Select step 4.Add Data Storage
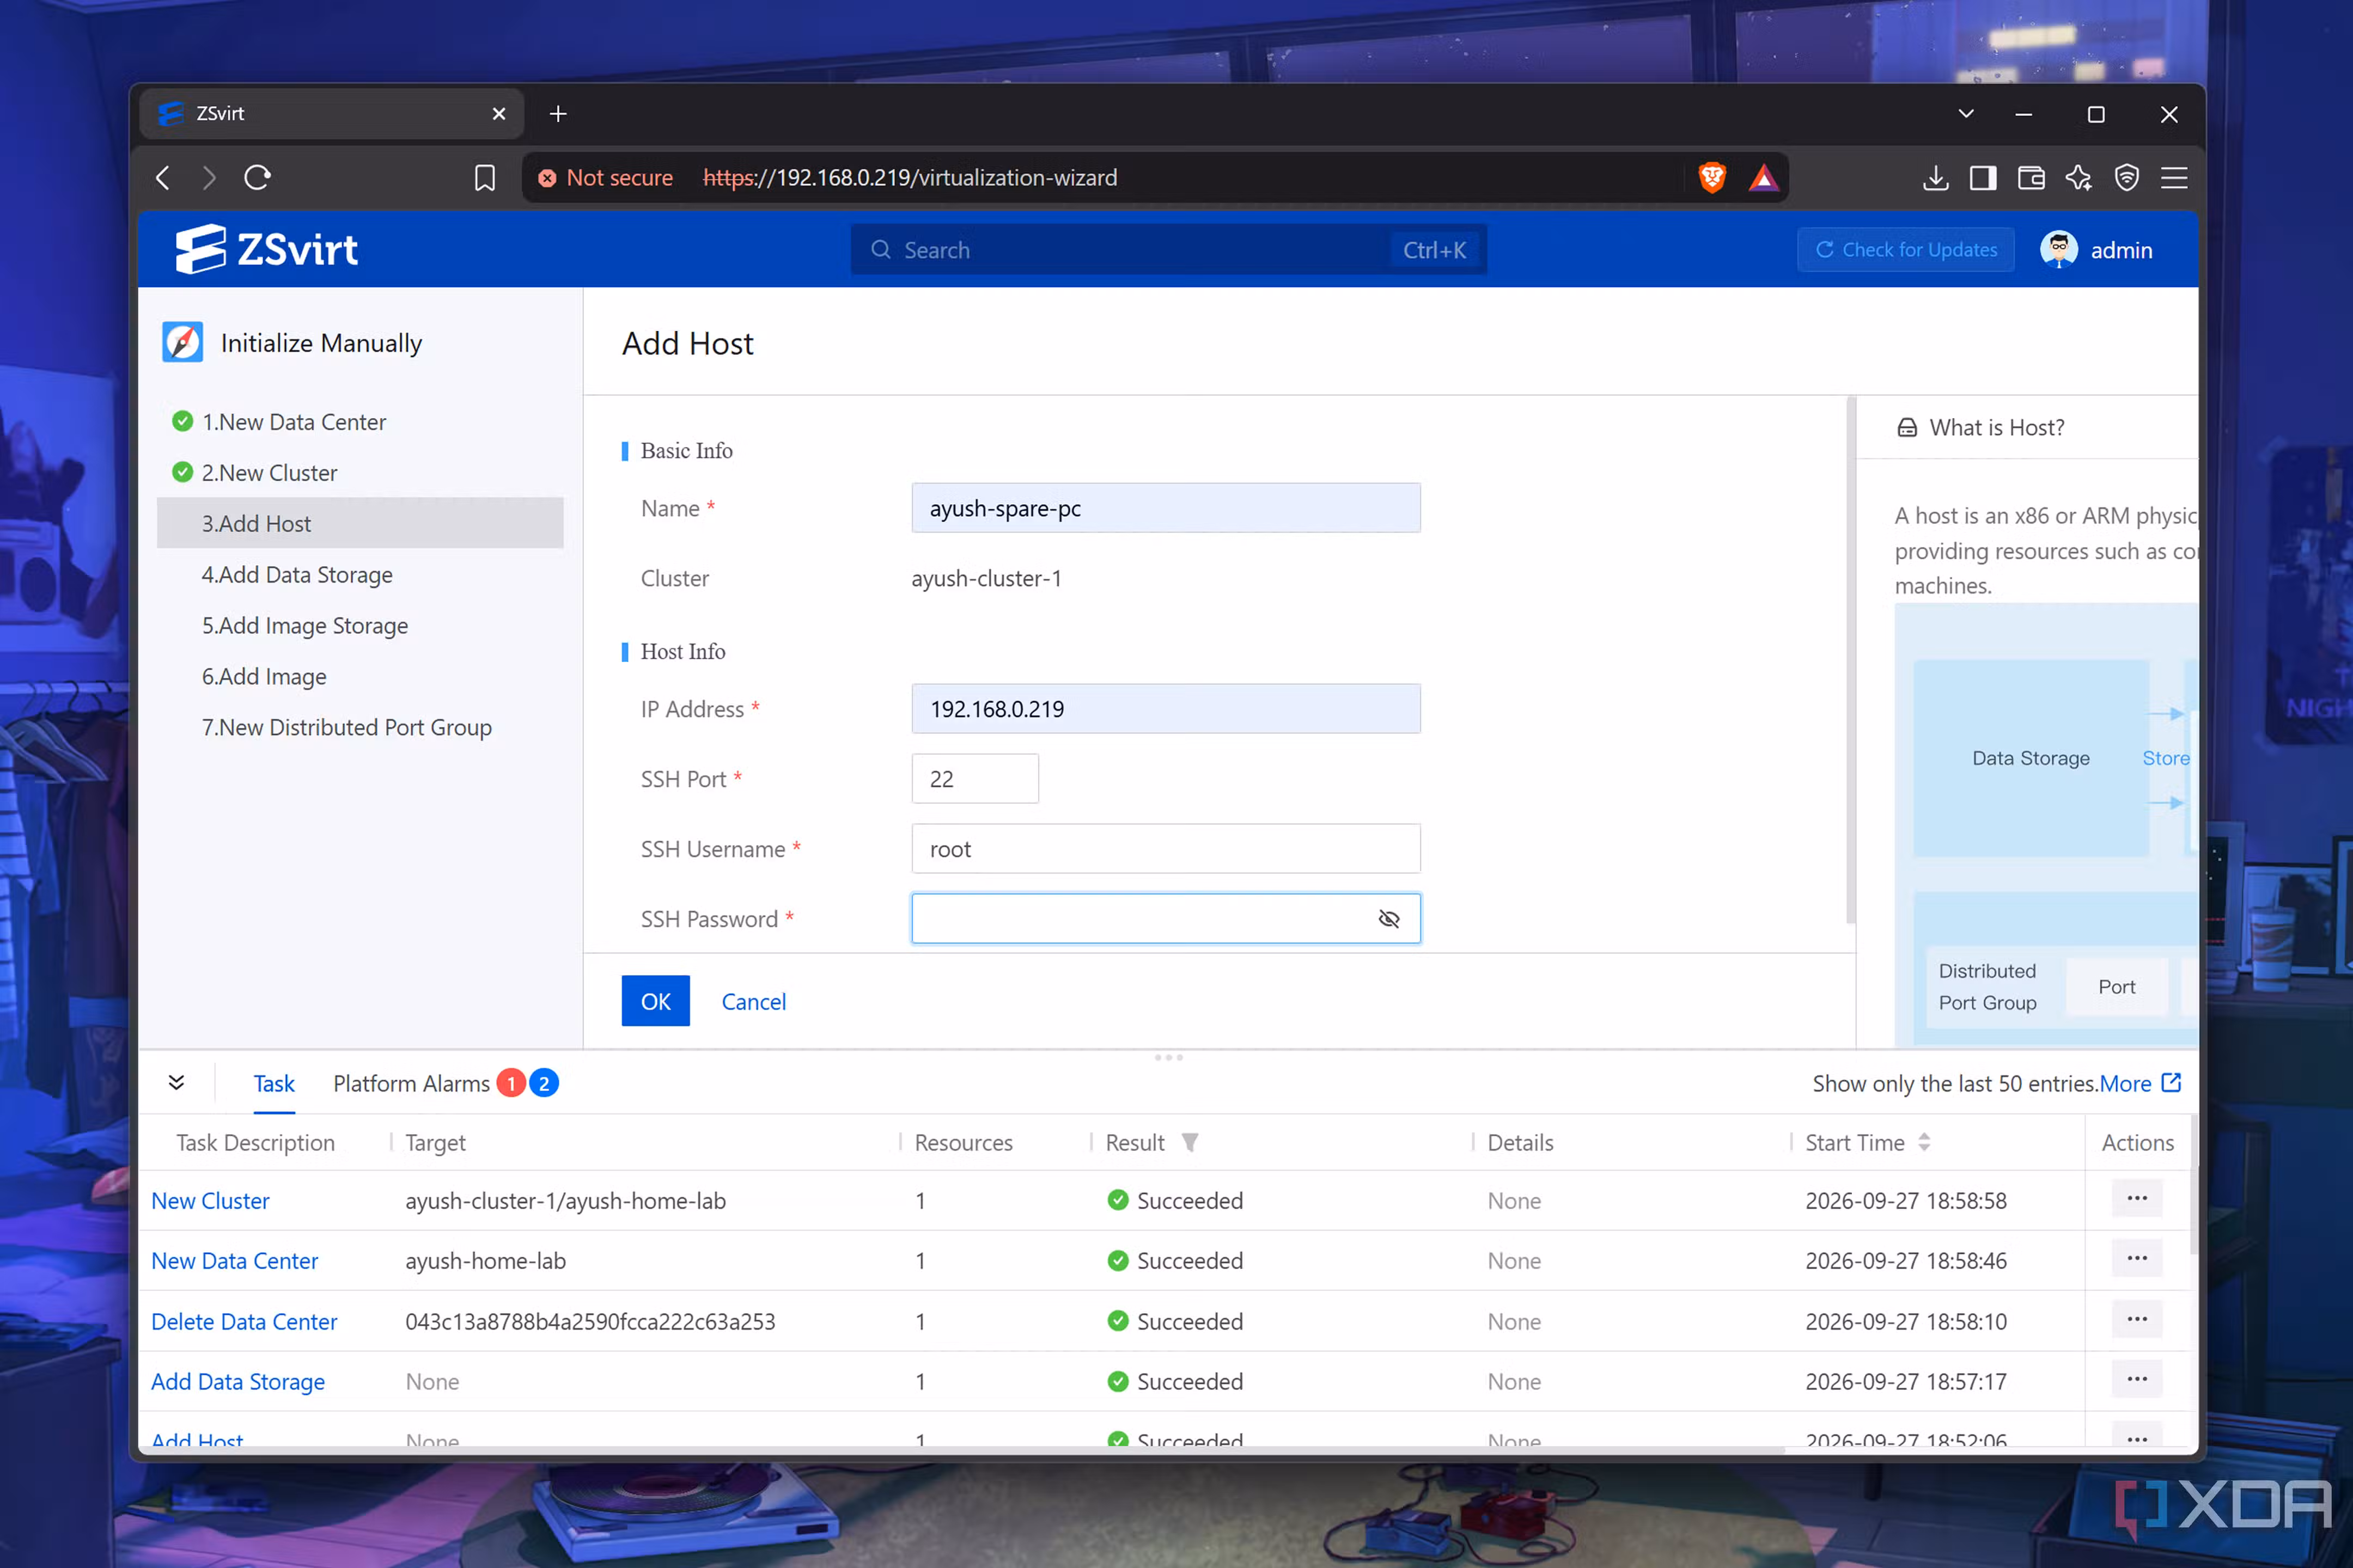Image resolution: width=2353 pixels, height=1568 pixels. (x=297, y=574)
